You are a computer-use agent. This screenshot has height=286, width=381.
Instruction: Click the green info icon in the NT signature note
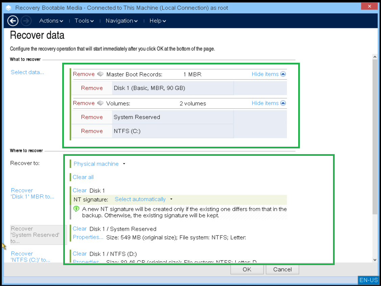76,208
